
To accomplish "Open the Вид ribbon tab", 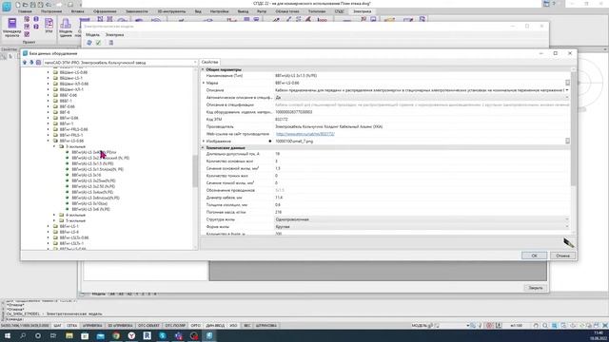I will (198, 11).
